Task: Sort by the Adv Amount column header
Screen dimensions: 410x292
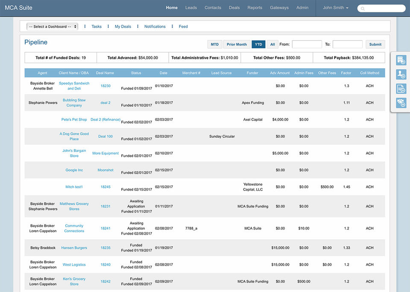Action: tap(280, 73)
